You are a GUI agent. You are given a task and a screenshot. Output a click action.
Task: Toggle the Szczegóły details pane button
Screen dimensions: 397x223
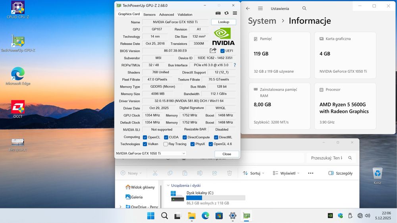(340, 173)
